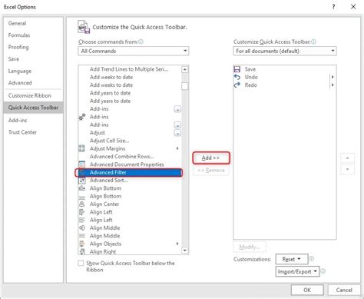Select the Quick Access Toolbar category

(x=33, y=108)
